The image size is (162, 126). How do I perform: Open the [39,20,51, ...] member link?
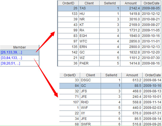[10, 63]
